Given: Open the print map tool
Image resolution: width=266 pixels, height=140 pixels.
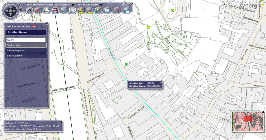Looking at the screenshot, I should pyautogui.click(x=47, y=10).
